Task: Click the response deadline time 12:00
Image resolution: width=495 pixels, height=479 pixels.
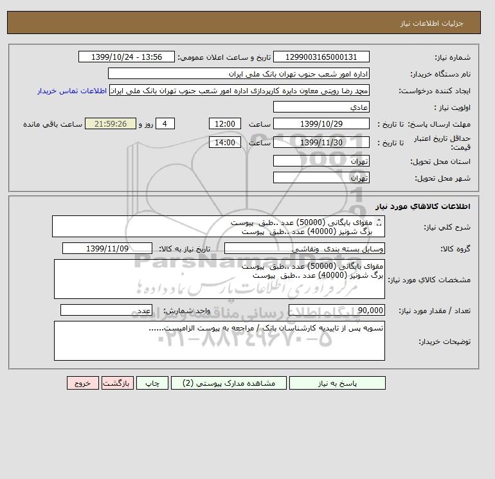Action: 225,124
